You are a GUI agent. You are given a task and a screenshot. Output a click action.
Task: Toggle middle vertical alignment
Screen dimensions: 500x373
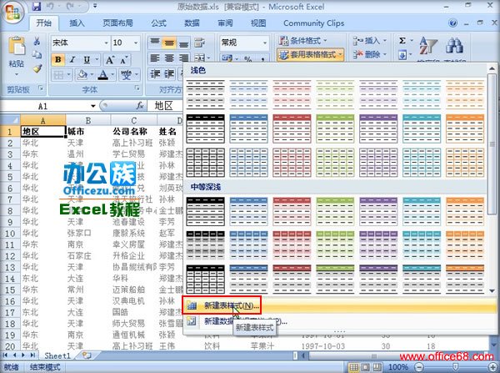point(169,43)
